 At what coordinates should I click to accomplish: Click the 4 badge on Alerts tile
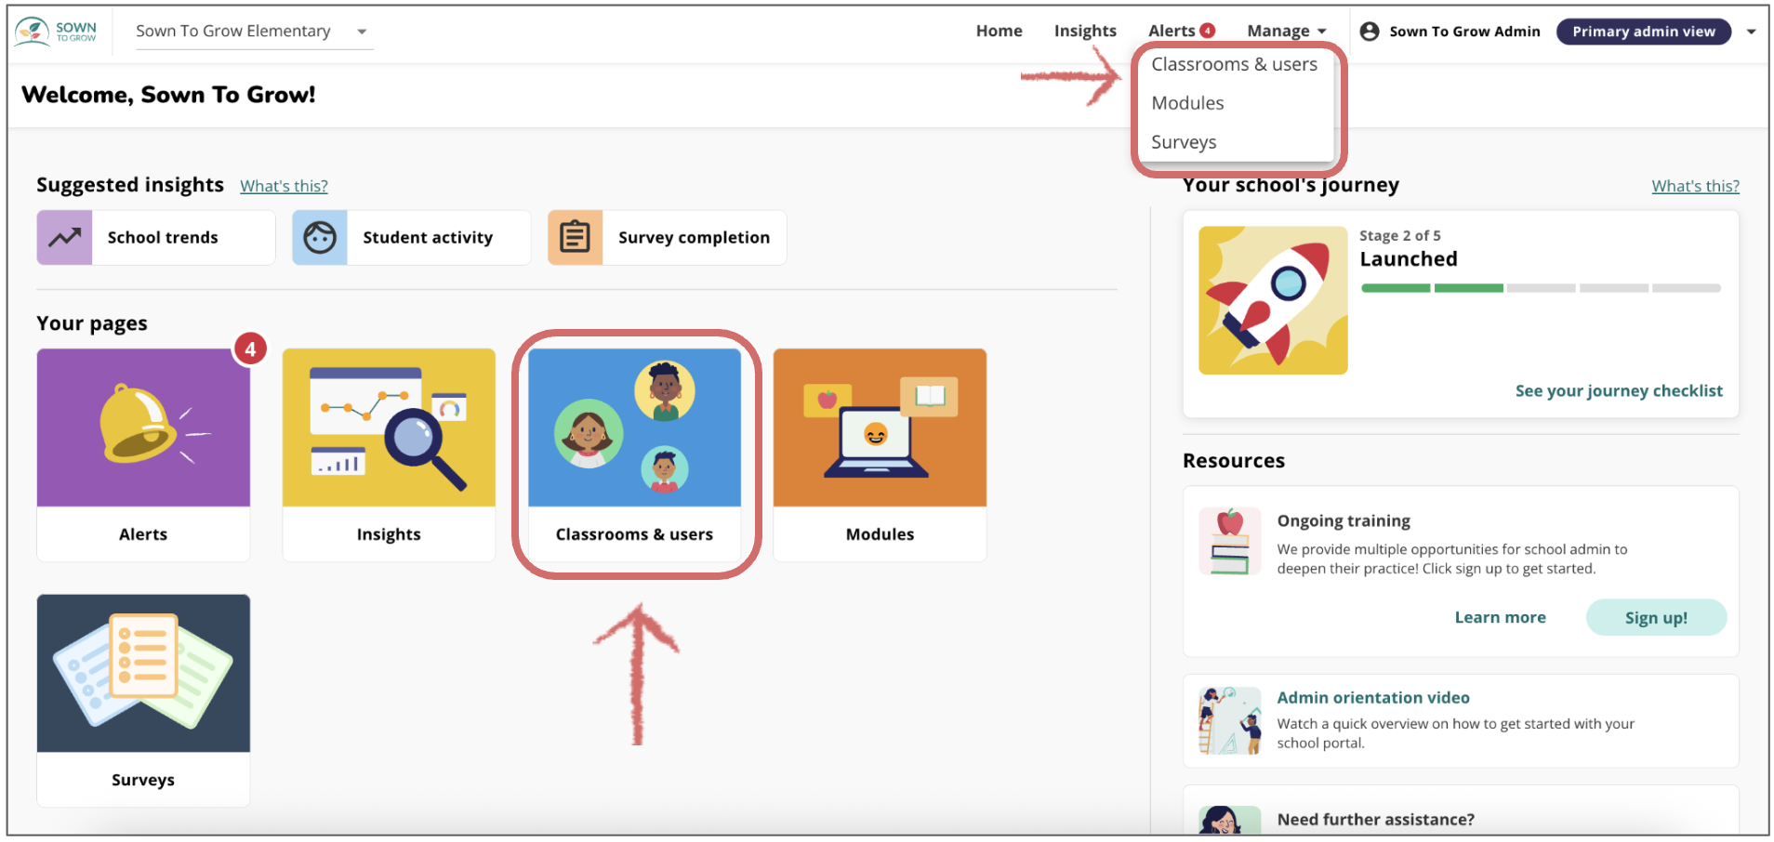[x=250, y=349]
